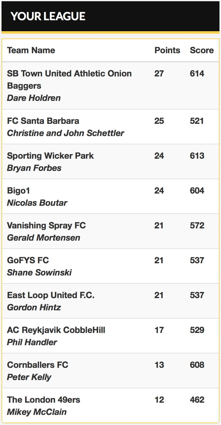
Task: Select The London 49ers team
Action: [x=44, y=400]
